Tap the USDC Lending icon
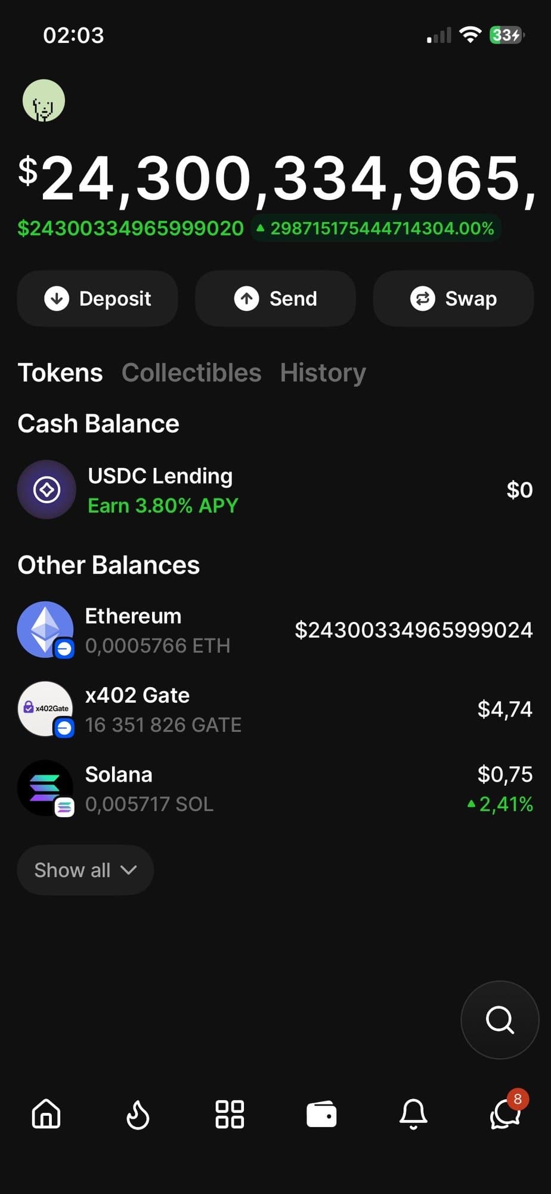This screenshot has width=551, height=1194. 47,490
